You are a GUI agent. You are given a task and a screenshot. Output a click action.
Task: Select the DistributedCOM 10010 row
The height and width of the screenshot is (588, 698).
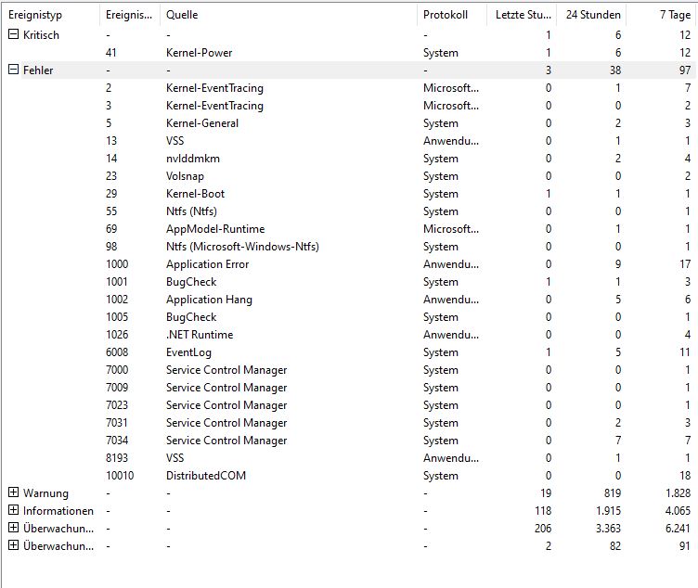click(349, 476)
